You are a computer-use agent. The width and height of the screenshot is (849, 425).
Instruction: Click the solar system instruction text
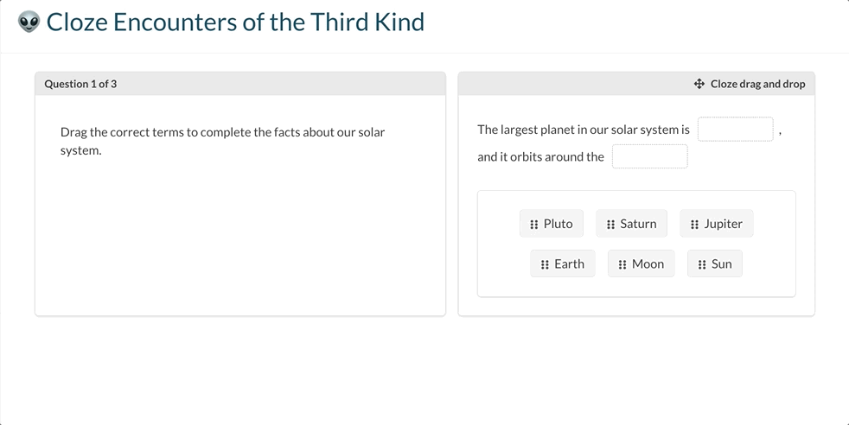[x=222, y=141]
